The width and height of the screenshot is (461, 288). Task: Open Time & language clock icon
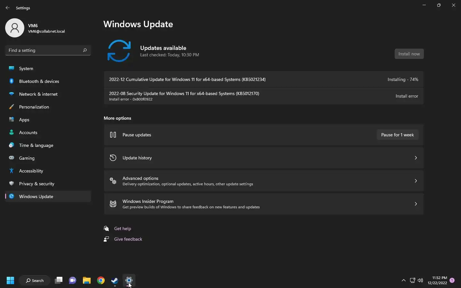point(12,145)
